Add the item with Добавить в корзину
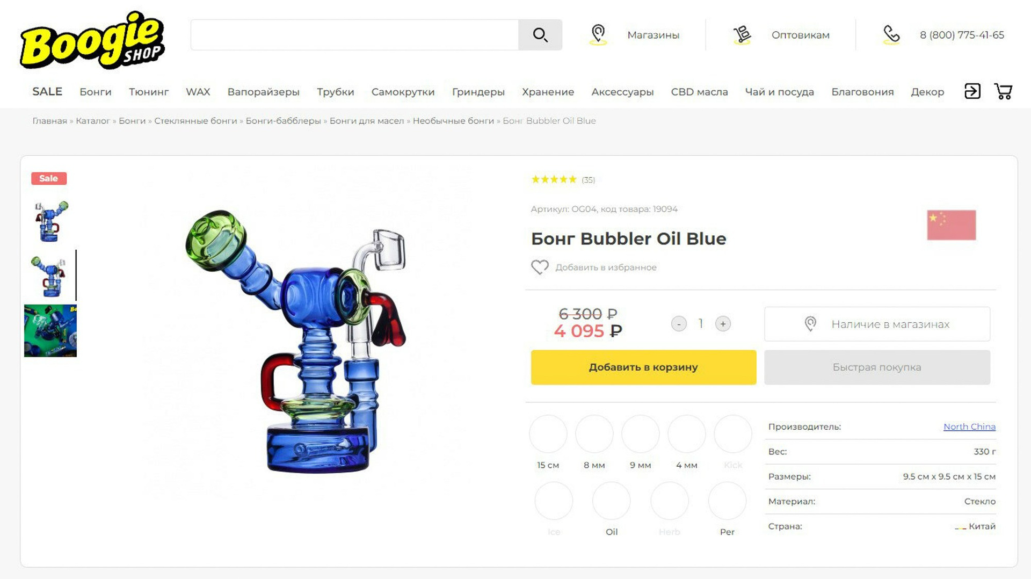The height and width of the screenshot is (579, 1031). coord(643,367)
